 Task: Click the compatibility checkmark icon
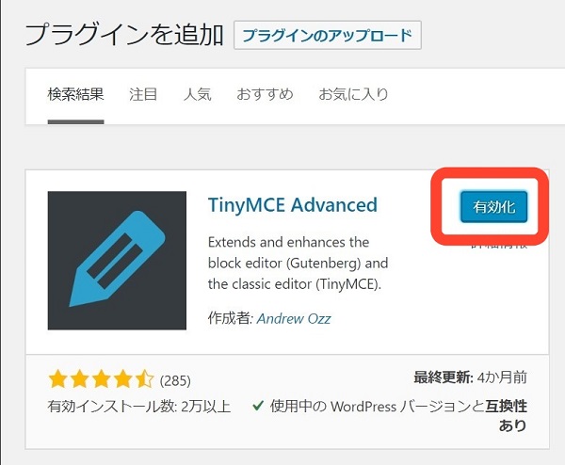pos(257,406)
